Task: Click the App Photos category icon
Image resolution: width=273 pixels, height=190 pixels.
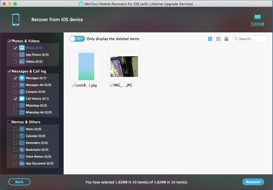Action: [x=22, y=55]
